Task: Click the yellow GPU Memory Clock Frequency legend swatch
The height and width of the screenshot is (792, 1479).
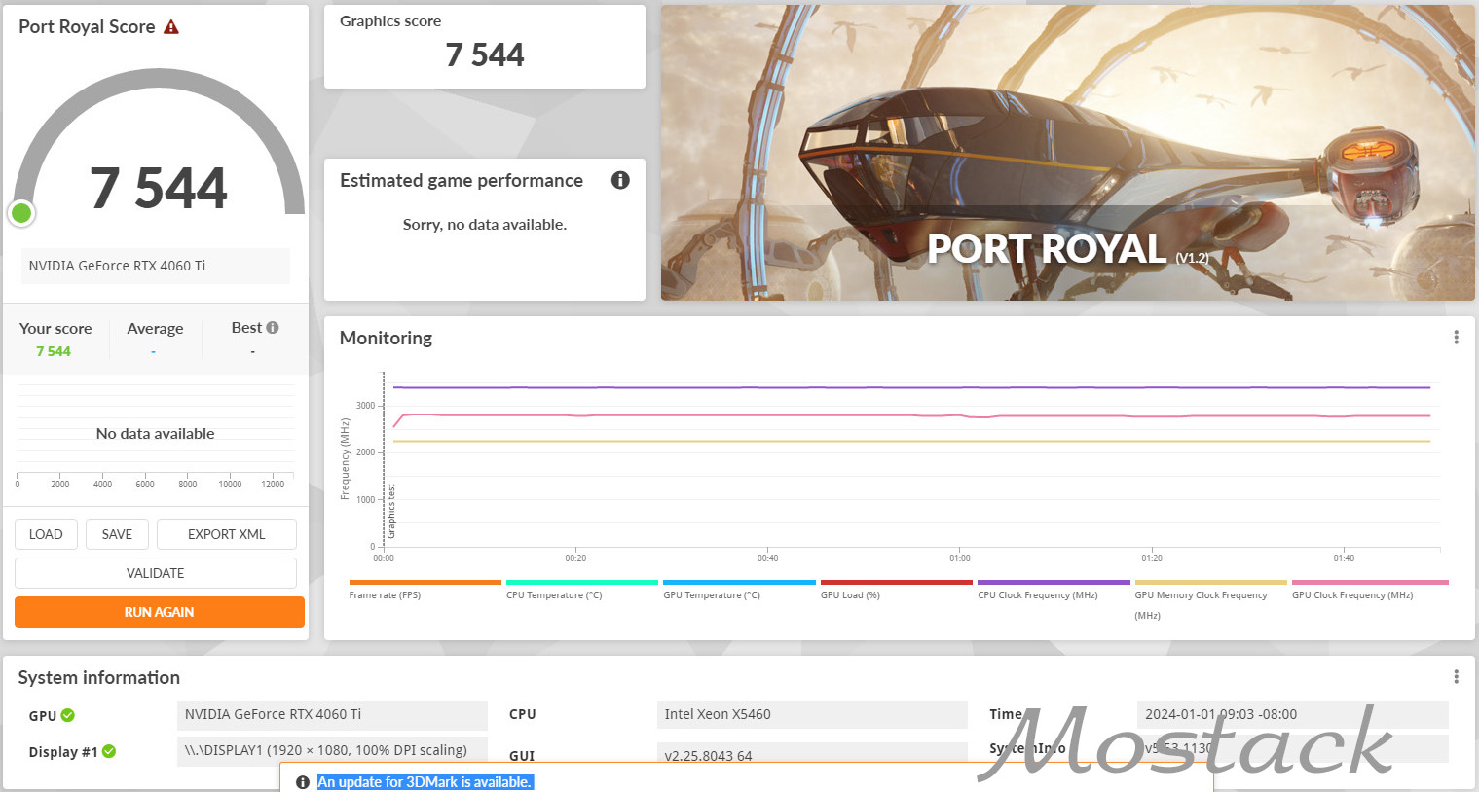Action: pos(1210,583)
